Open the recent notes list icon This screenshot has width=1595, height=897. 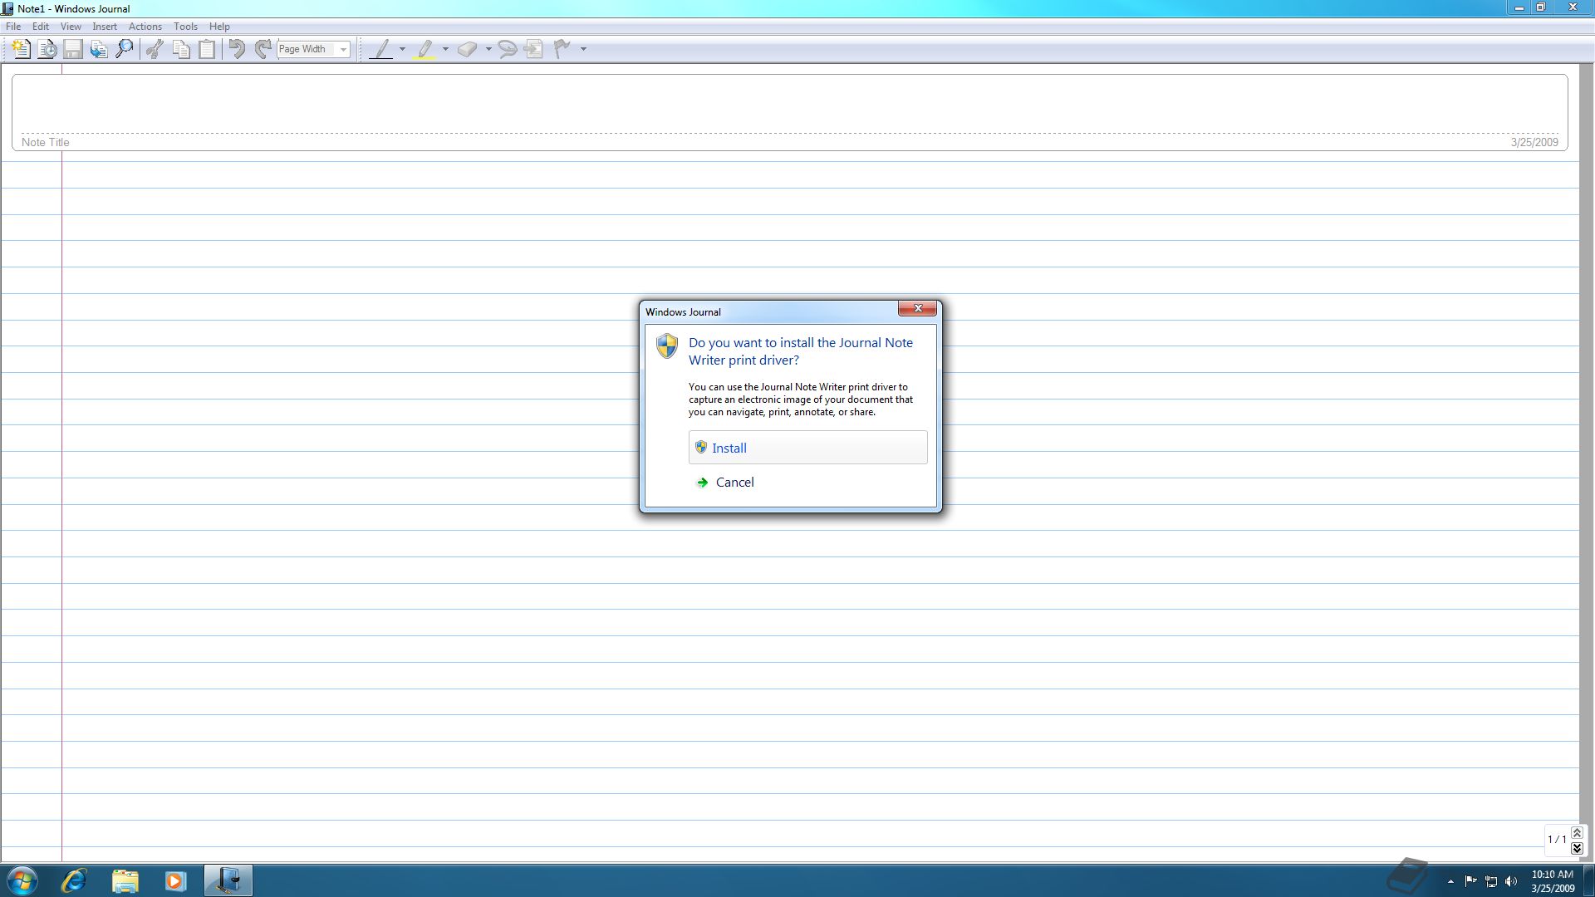[47, 49]
